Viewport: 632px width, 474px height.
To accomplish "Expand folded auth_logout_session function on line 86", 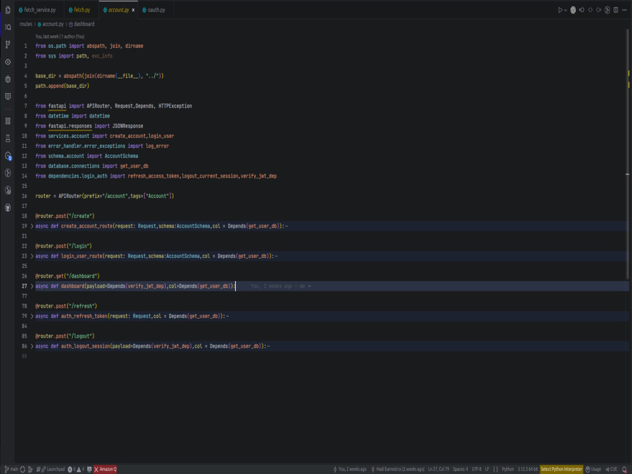I will [x=32, y=346].
